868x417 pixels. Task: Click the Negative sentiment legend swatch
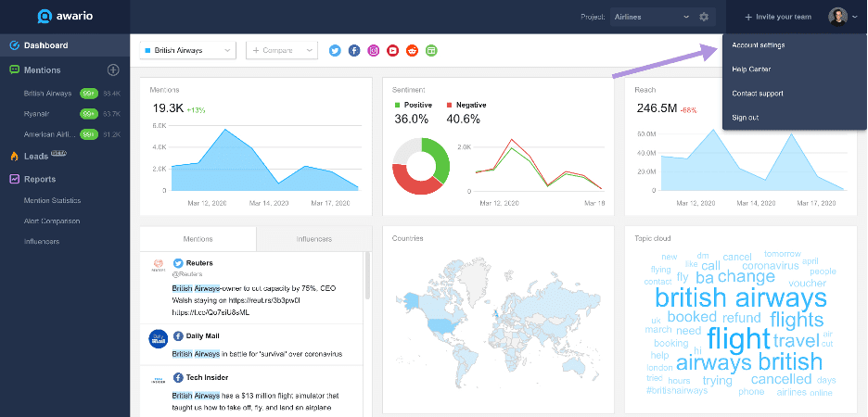(x=450, y=105)
